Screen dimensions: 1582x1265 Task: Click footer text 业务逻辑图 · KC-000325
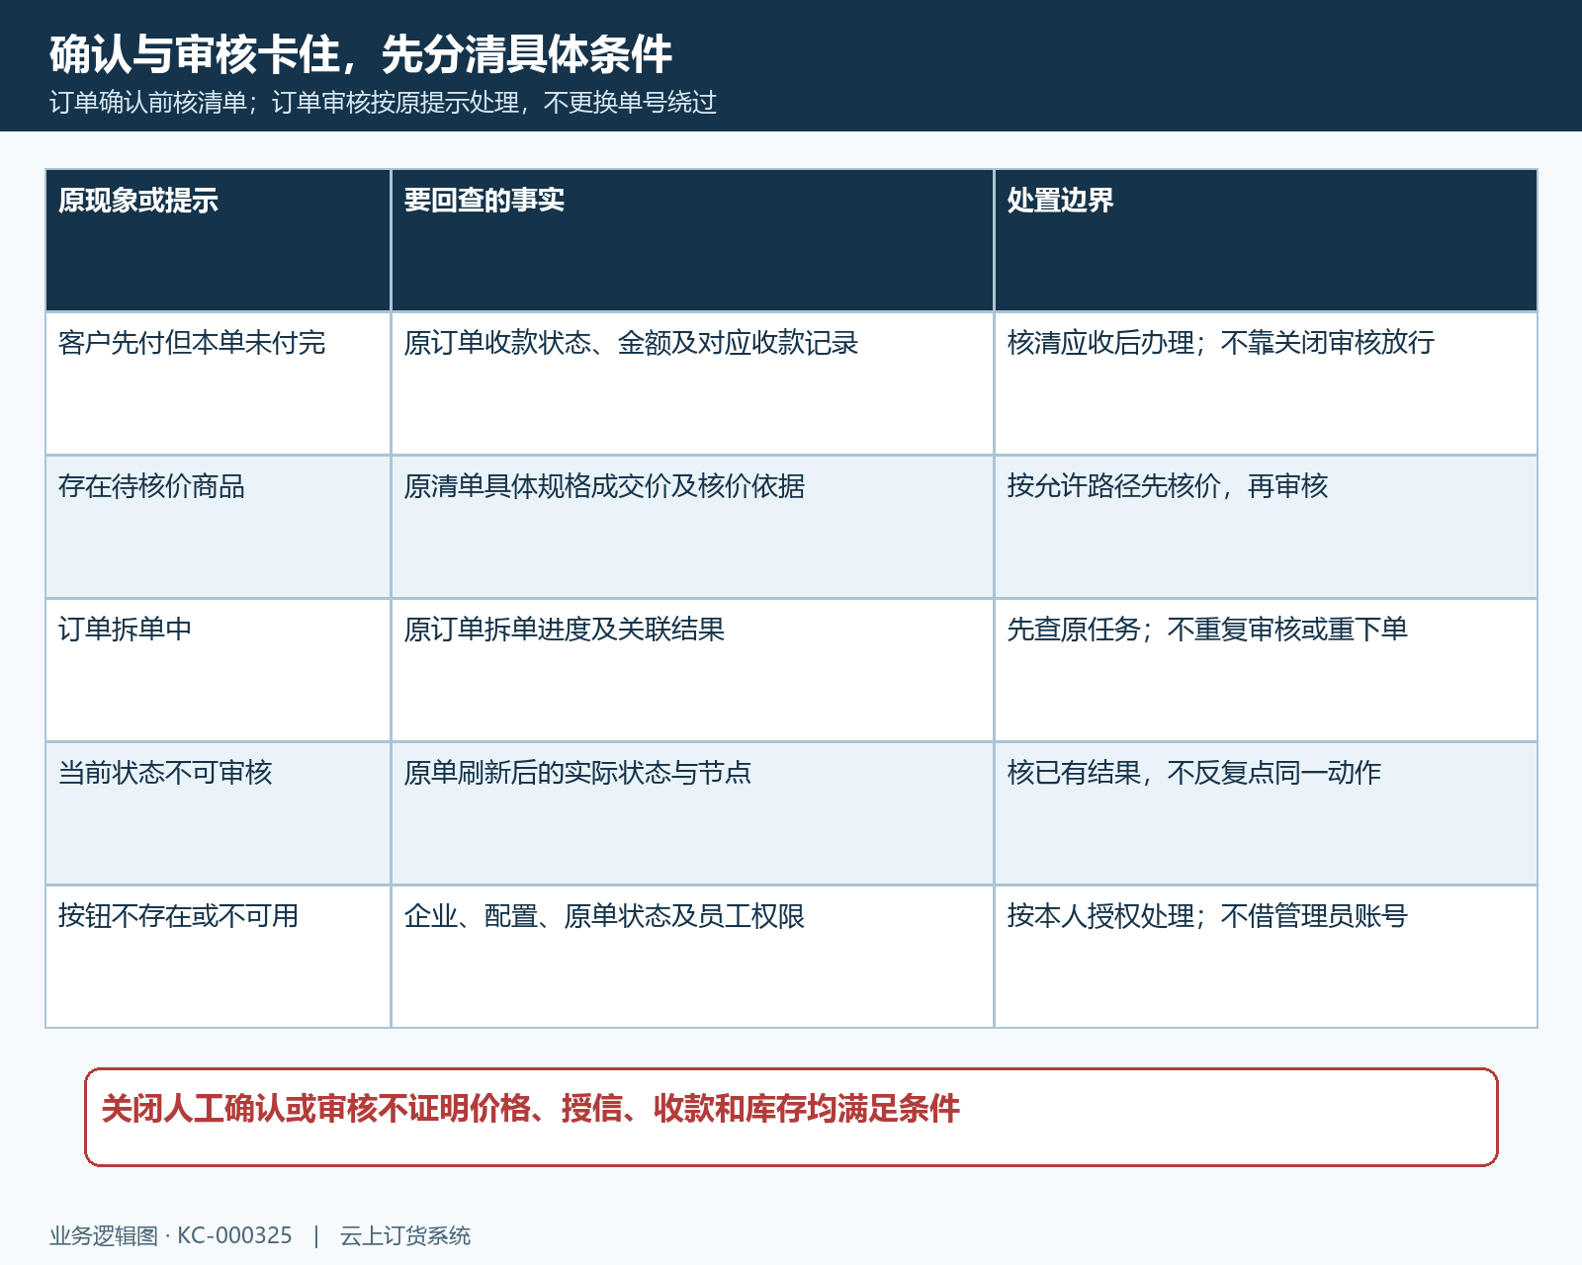click(171, 1235)
